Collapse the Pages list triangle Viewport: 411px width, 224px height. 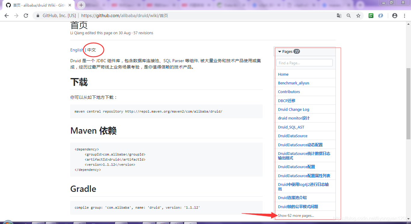280,52
